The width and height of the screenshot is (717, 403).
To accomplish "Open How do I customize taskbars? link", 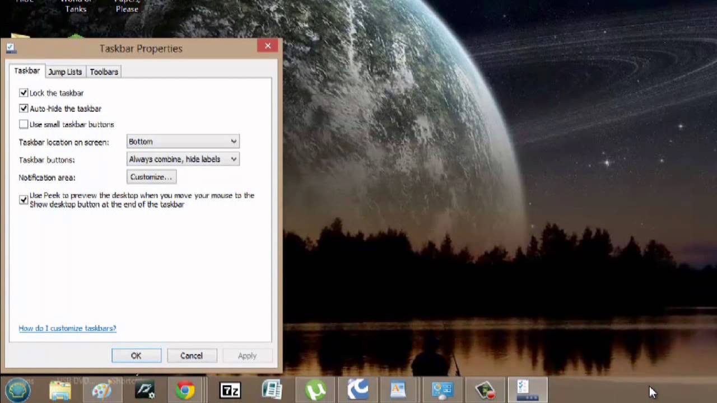I will [x=67, y=329].
